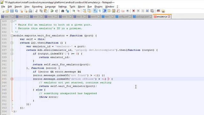Open the View menu
Screen dimensions: 204x115
point(27,7)
